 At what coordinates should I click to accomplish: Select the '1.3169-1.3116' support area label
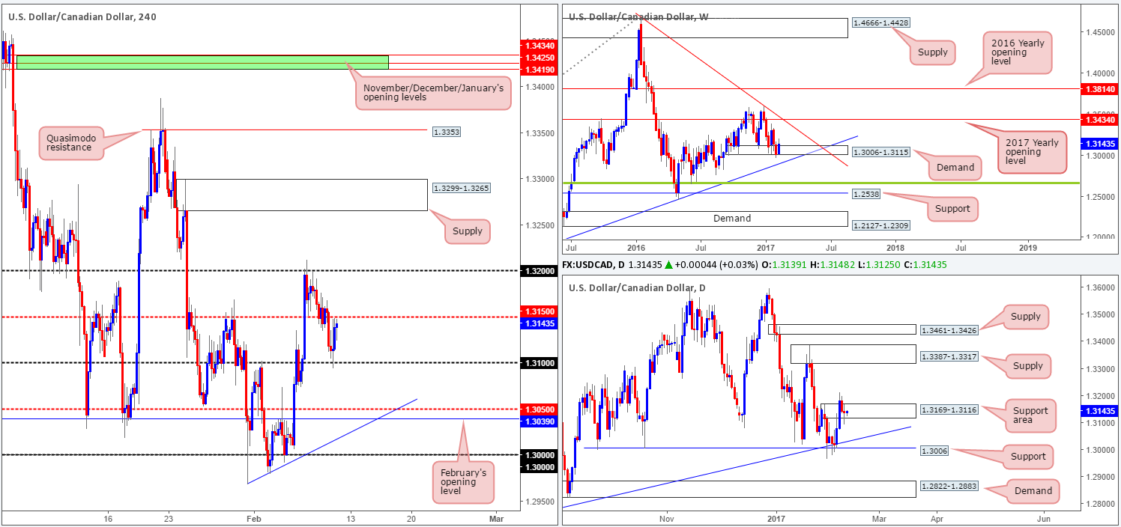coord(949,410)
